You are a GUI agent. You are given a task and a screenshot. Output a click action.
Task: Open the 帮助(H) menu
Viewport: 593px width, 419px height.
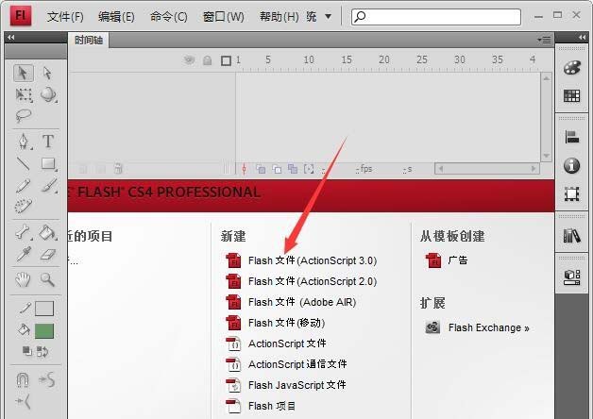[x=280, y=17]
